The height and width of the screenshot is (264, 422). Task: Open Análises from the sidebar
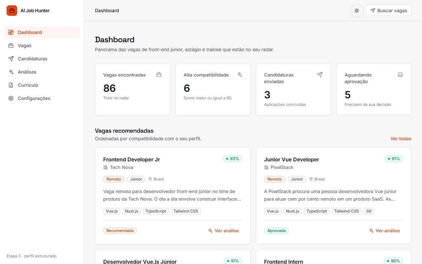[x=42, y=72]
